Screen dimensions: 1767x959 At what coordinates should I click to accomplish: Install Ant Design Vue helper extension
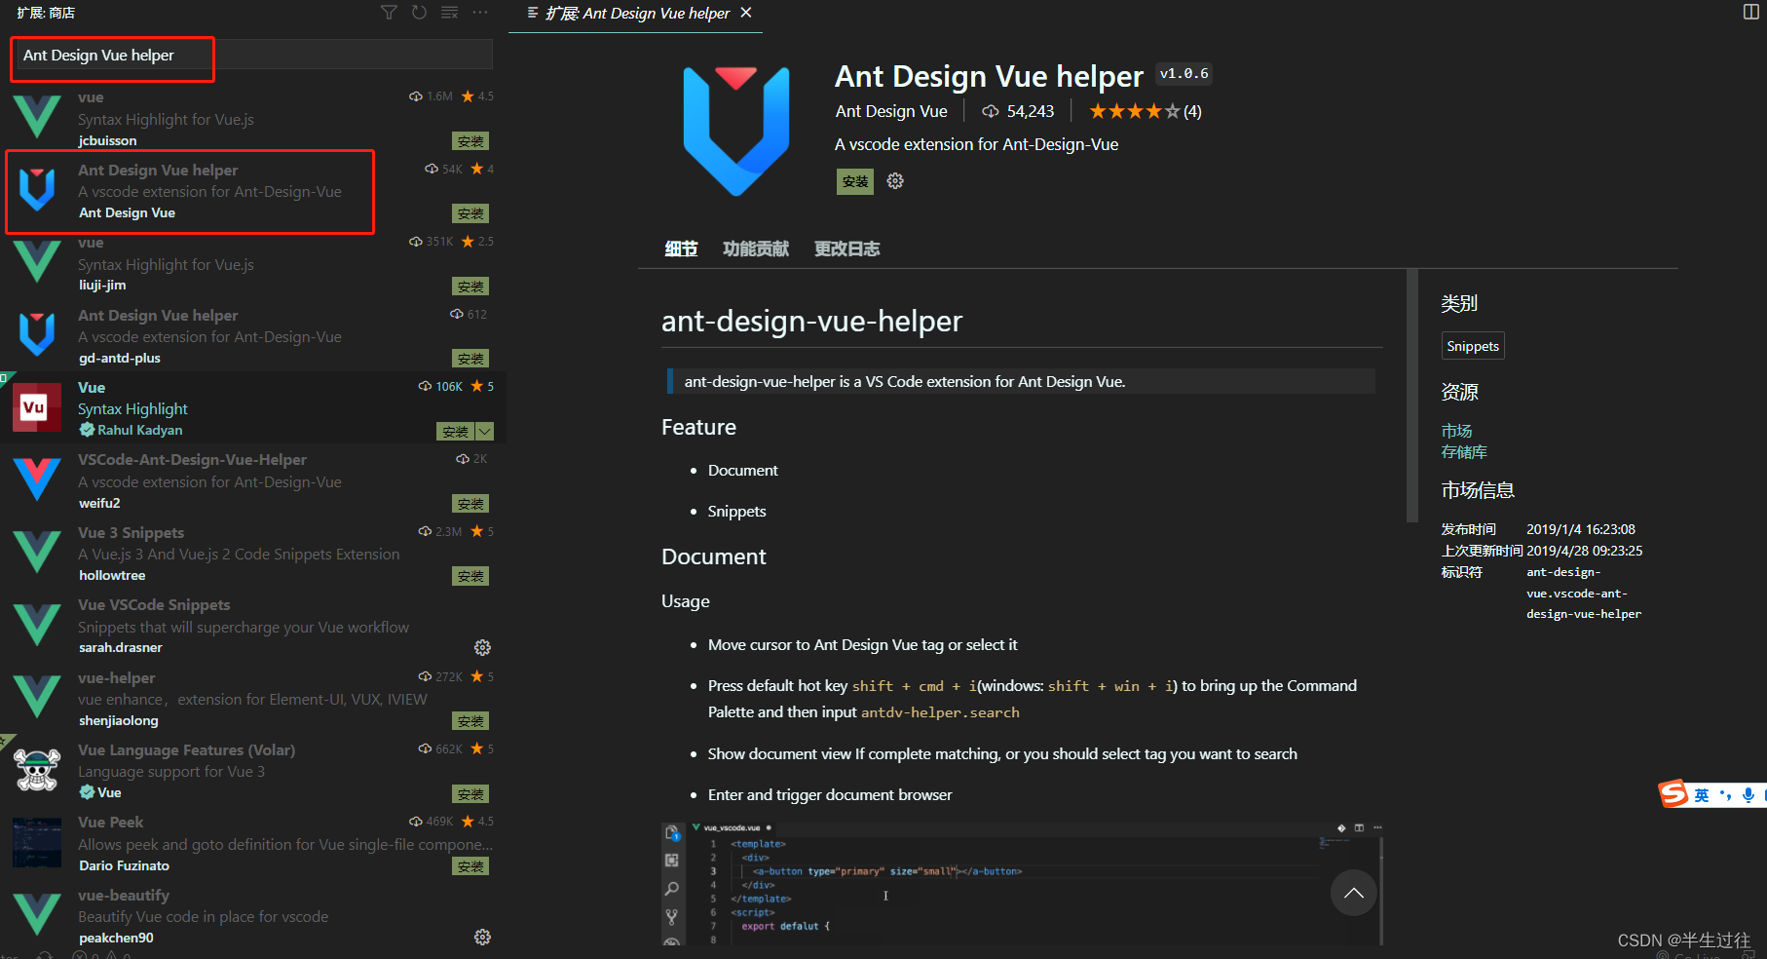click(x=854, y=180)
